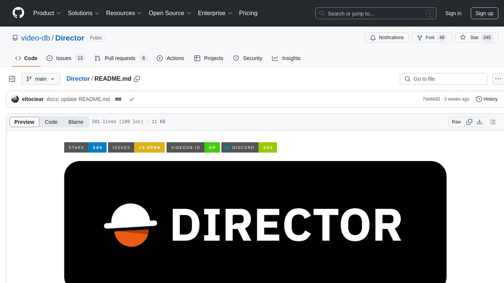Viewport: 504px width, 283px height.
Task: Focus the Go to file search box
Action: pyautogui.click(x=444, y=79)
